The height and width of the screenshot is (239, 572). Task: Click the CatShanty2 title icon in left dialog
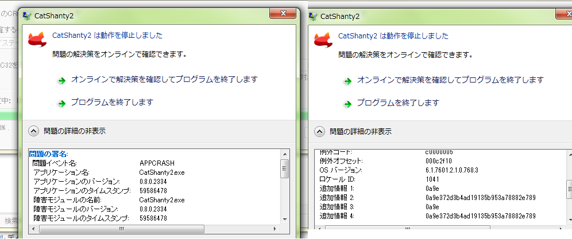click(x=26, y=15)
